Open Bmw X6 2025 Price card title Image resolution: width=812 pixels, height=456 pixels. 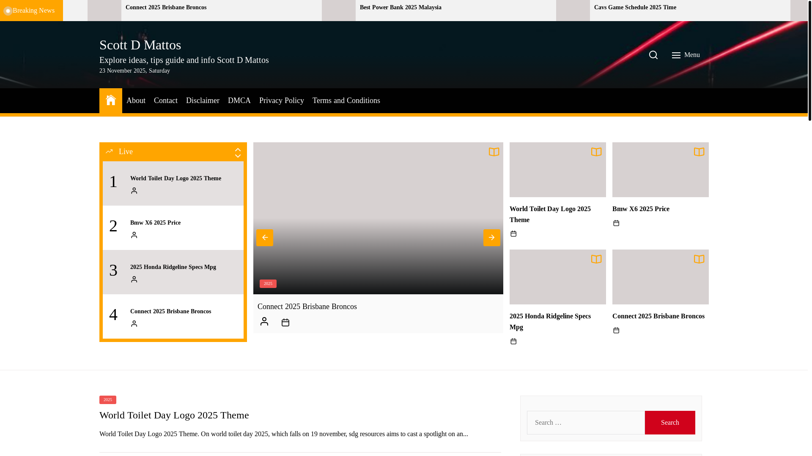coord(641,209)
